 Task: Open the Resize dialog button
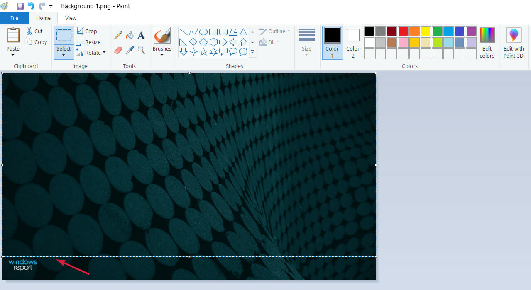coord(88,42)
